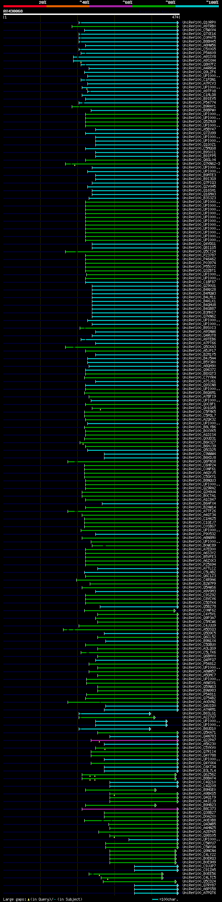This screenshot has height=902, width=222.
Task: Select hit UniRef100_C9JUP7
Action: click(x=199, y=867)
